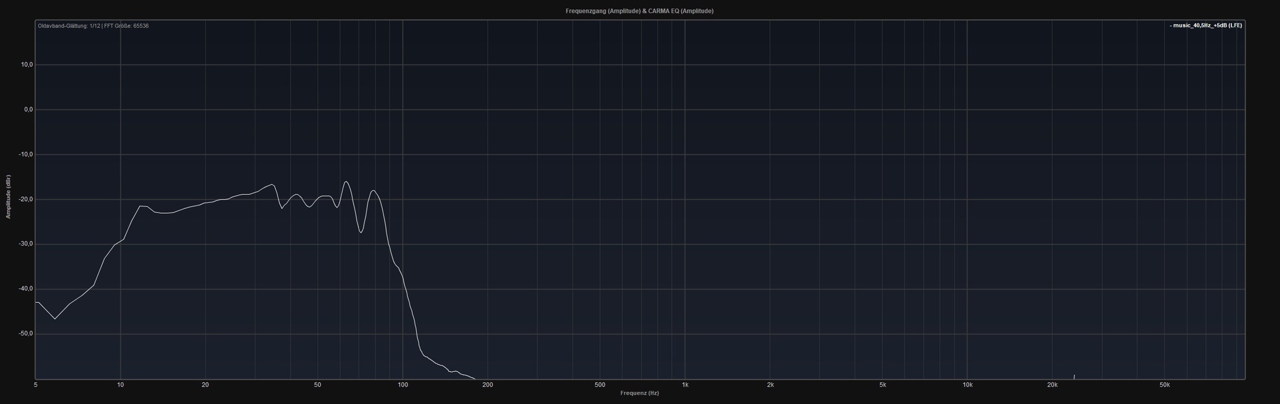The image size is (1280, 404).
Task: Click the "-40,0" amplitude axis label
Action: click(26, 289)
